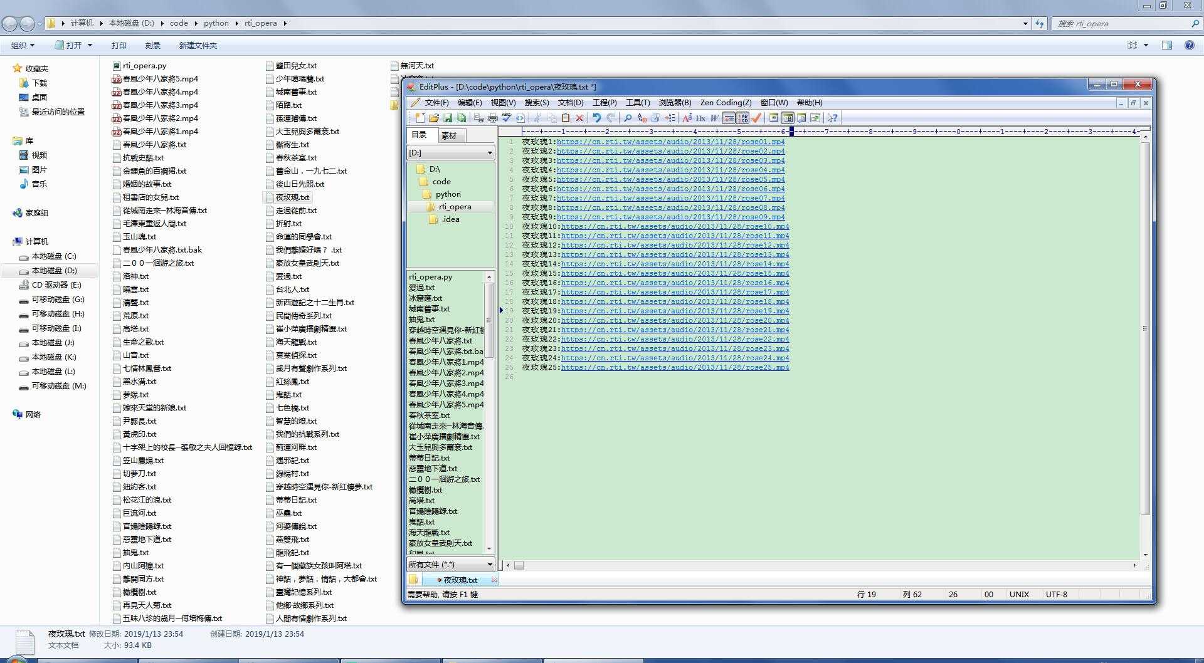Select rti_opera.py in the Explorer file list
The image size is (1204, 663).
click(x=139, y=65)
